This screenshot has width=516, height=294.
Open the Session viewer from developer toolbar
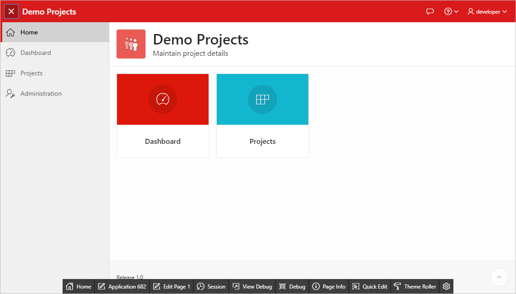click(x=211, y=286)
